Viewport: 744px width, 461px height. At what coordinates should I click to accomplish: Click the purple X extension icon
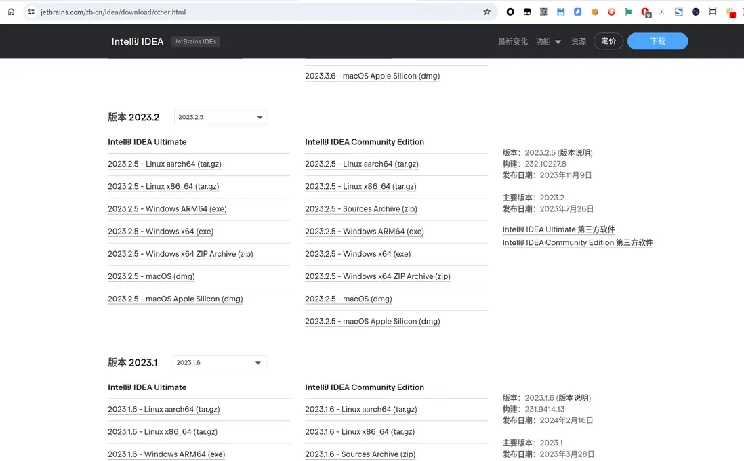tap(662, 12)
